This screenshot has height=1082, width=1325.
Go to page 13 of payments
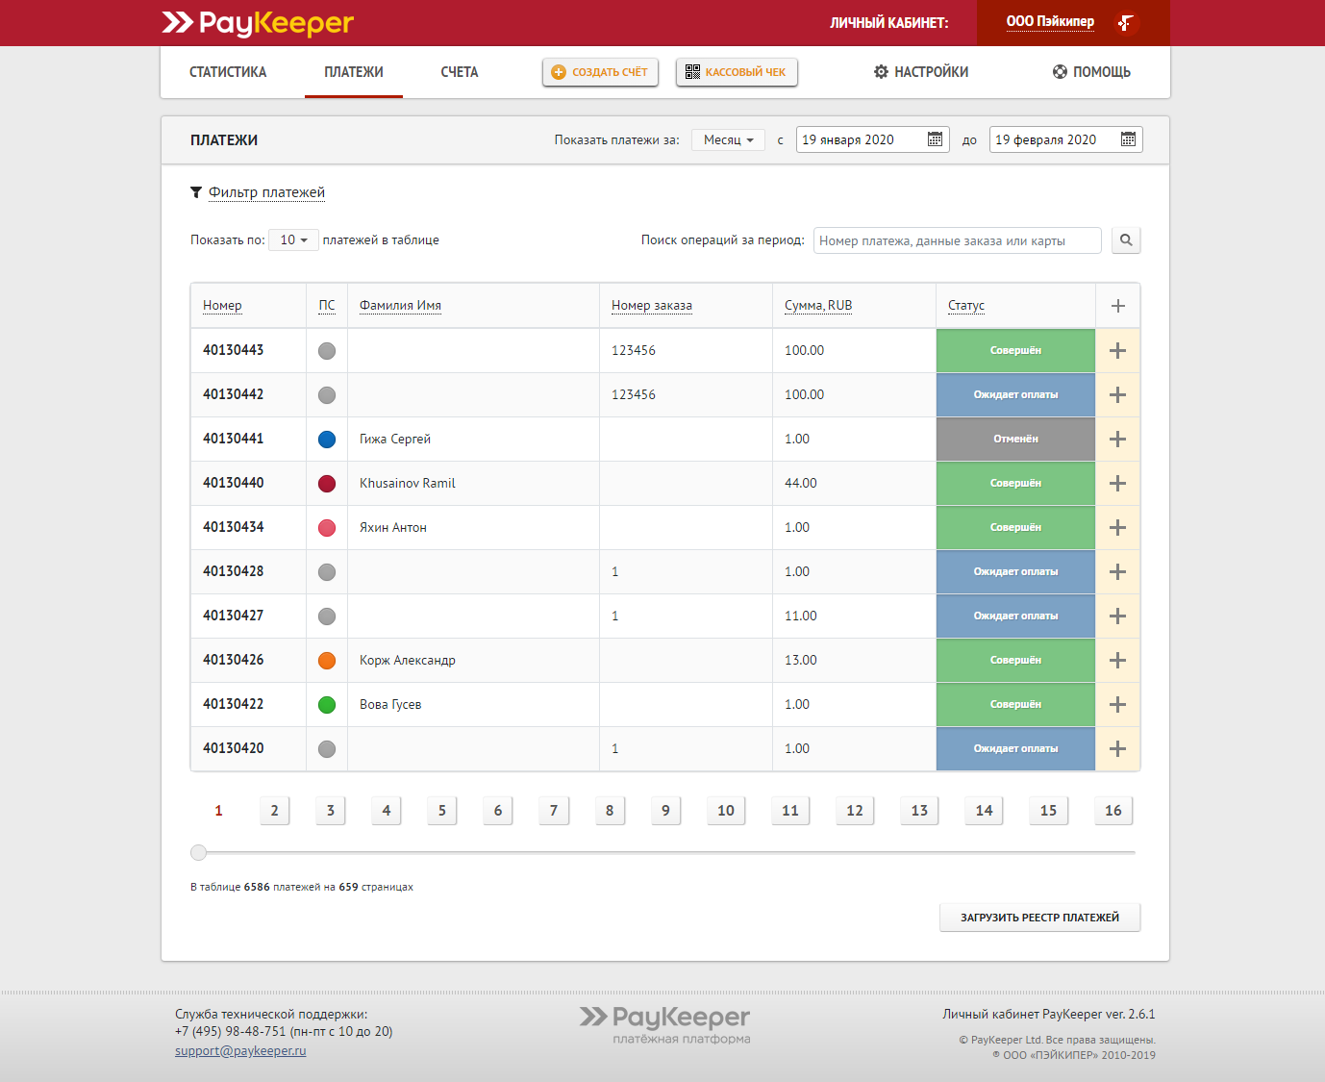point(919,811)
